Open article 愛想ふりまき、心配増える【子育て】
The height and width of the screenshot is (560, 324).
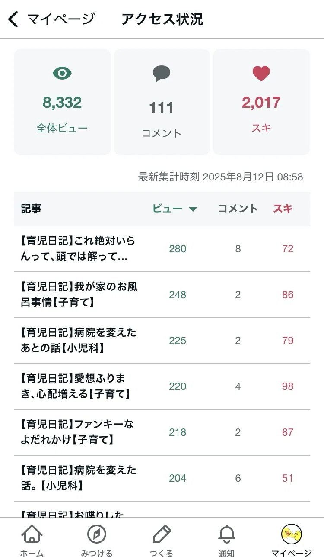tap(162, 386)
